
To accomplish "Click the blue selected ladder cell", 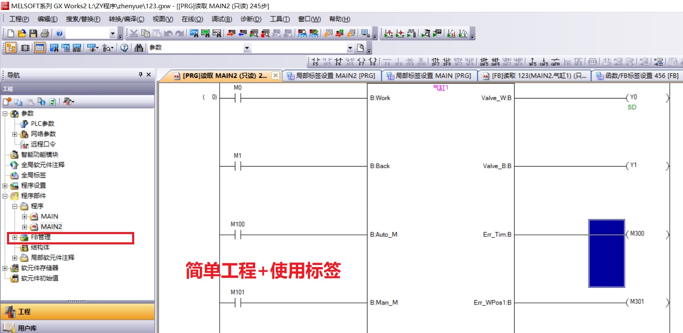I will (x=606, y=253).
